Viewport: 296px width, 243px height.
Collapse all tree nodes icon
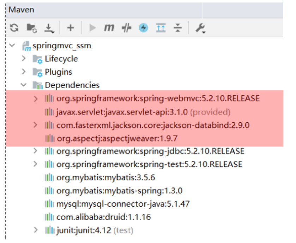178,28
